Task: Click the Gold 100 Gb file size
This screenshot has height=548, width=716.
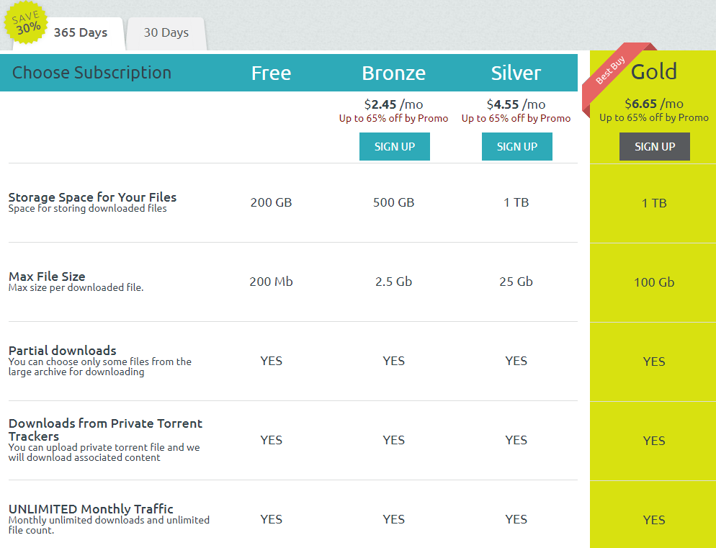Action: (654, 282)
